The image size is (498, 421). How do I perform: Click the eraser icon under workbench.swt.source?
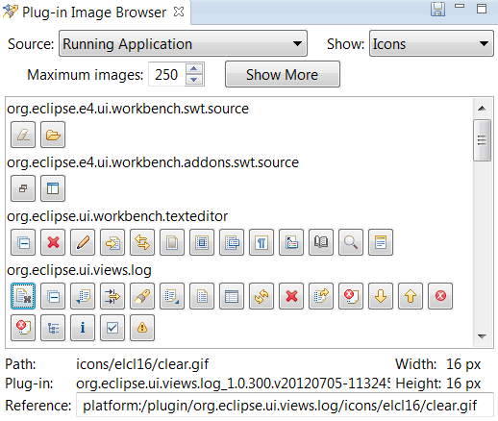(23, 135)
